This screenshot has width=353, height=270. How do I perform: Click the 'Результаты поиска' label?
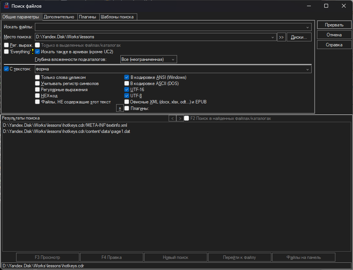(21, 118)
